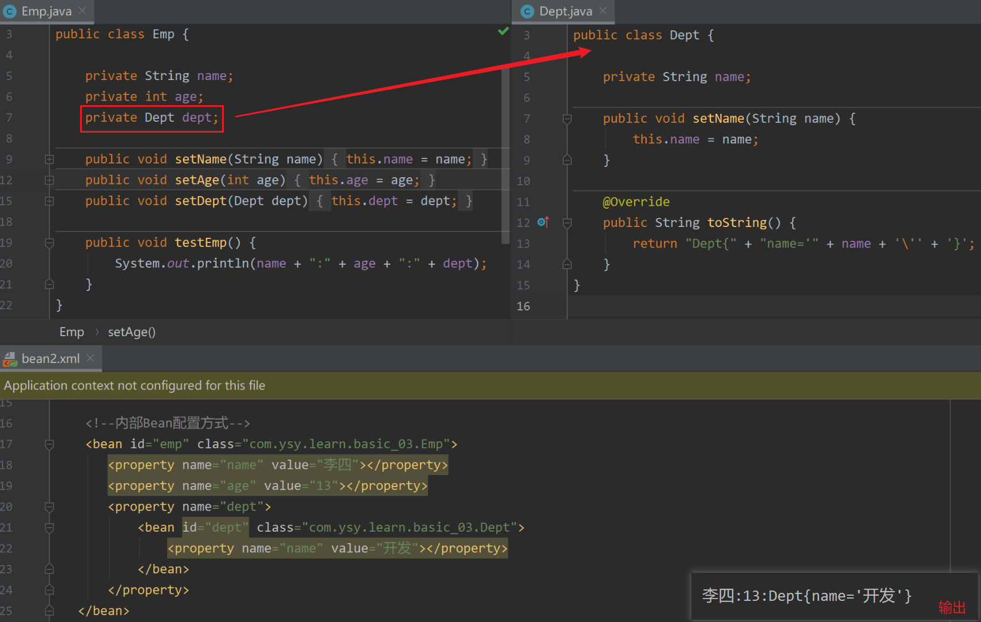Image resolution: width=981 pixels, height=622 pixels.
Task: Collapse the testEmp method in Emp.java
Action: [x=49, y=243]
